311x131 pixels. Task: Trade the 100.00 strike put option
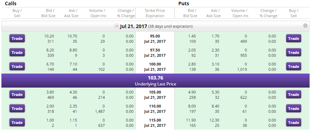click(293, 67)
